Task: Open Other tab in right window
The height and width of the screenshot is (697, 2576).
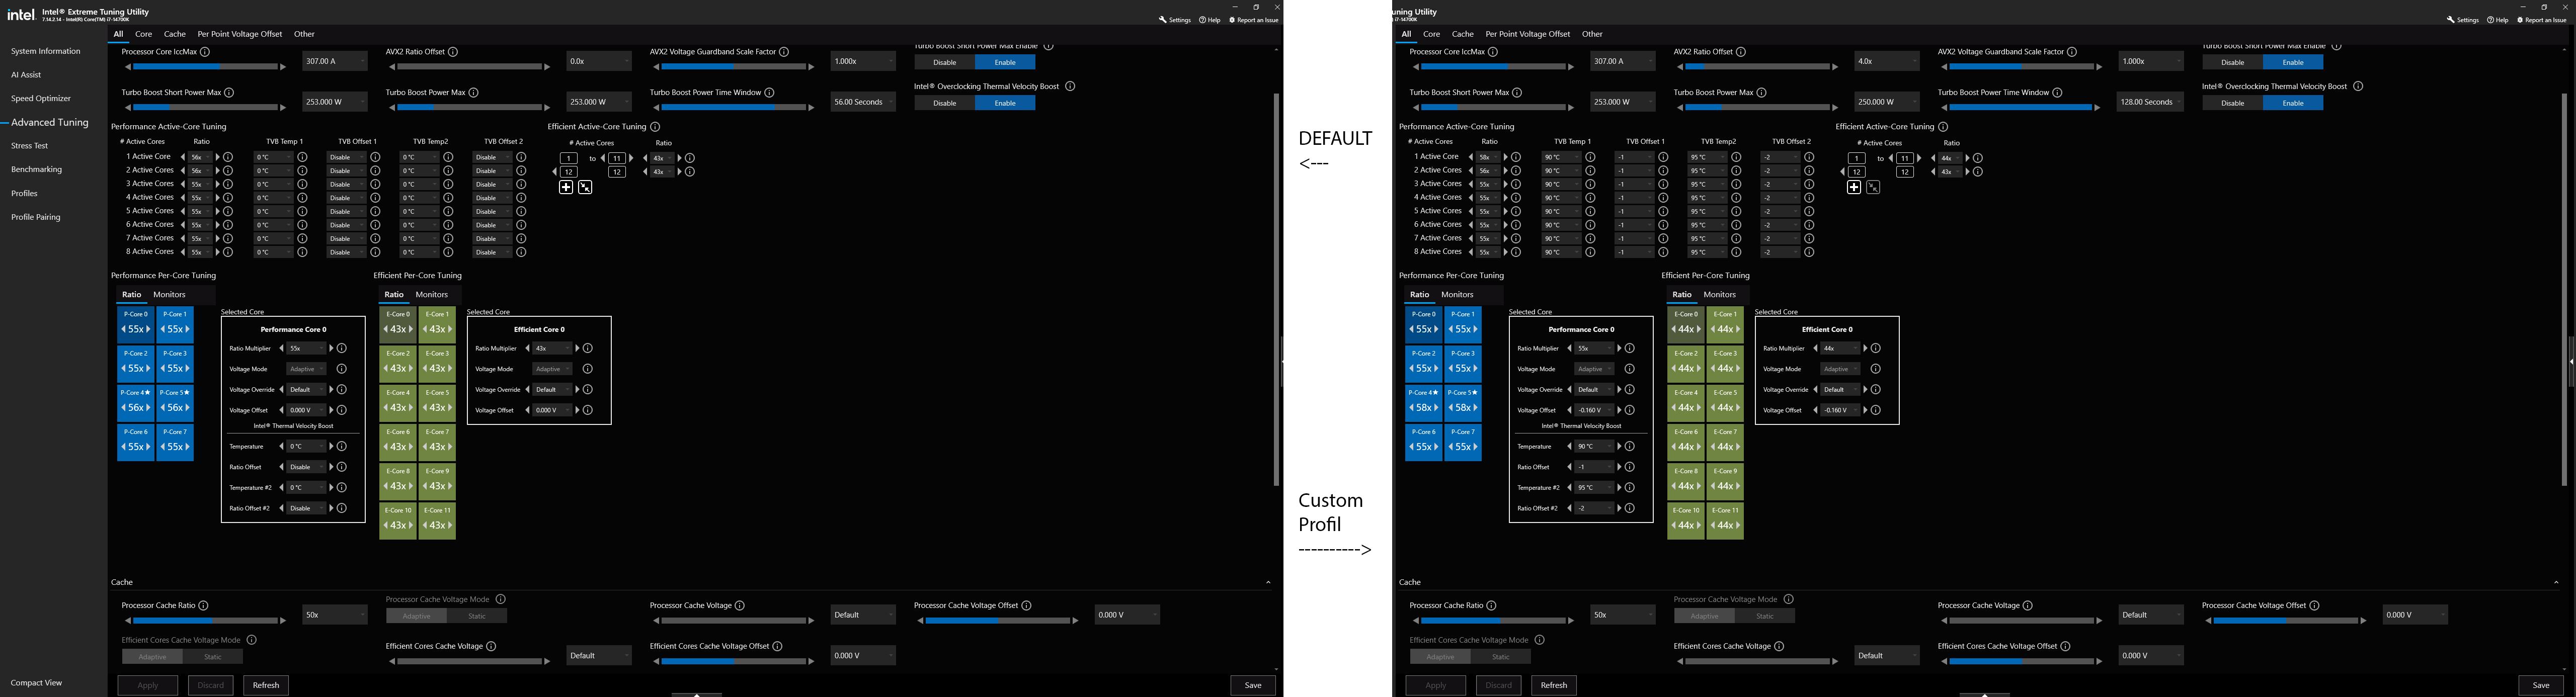Action: coord(1593,34)
